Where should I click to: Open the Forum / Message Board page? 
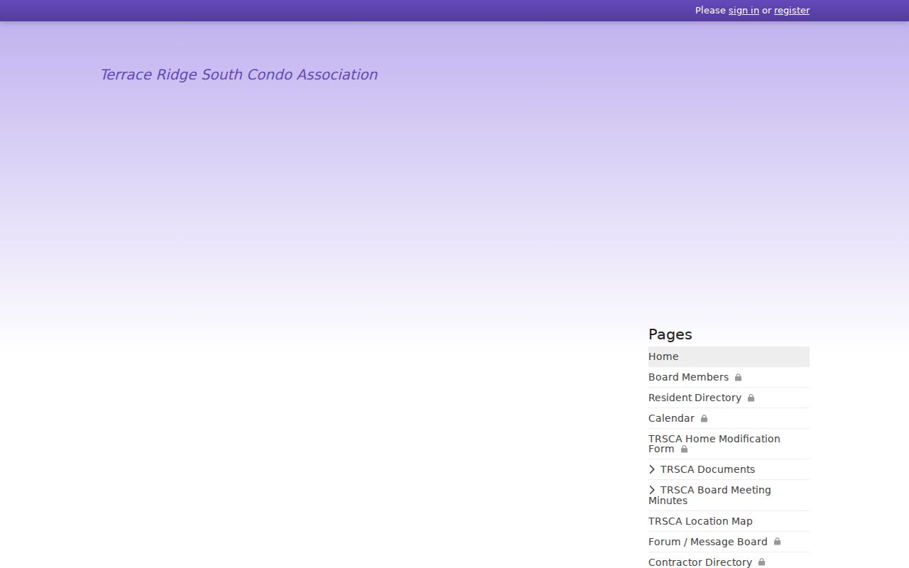(707, 542)
